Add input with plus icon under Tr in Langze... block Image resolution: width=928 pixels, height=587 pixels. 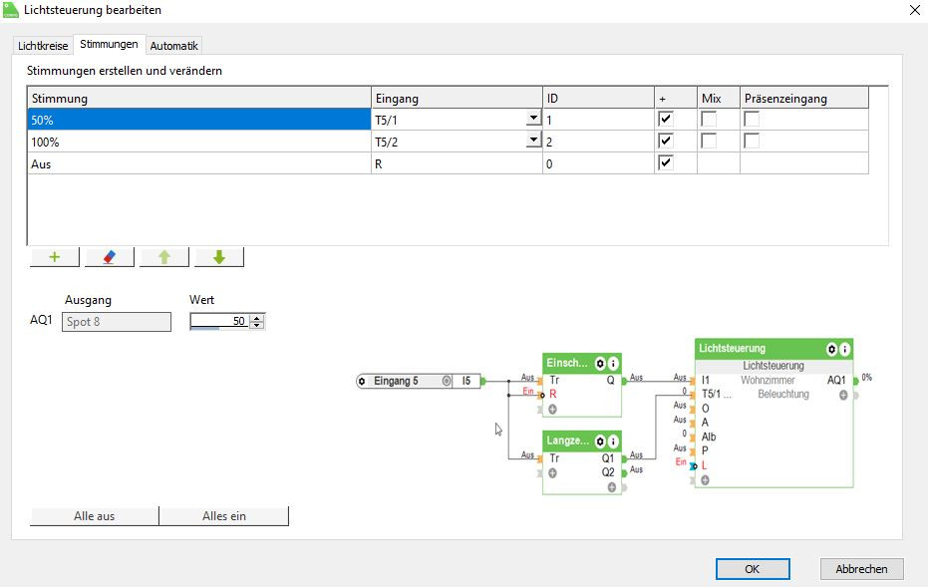click(552, 472)
